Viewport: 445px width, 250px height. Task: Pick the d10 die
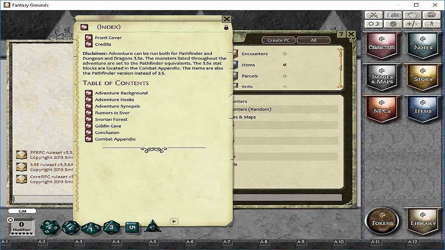[x=91, y=228]
